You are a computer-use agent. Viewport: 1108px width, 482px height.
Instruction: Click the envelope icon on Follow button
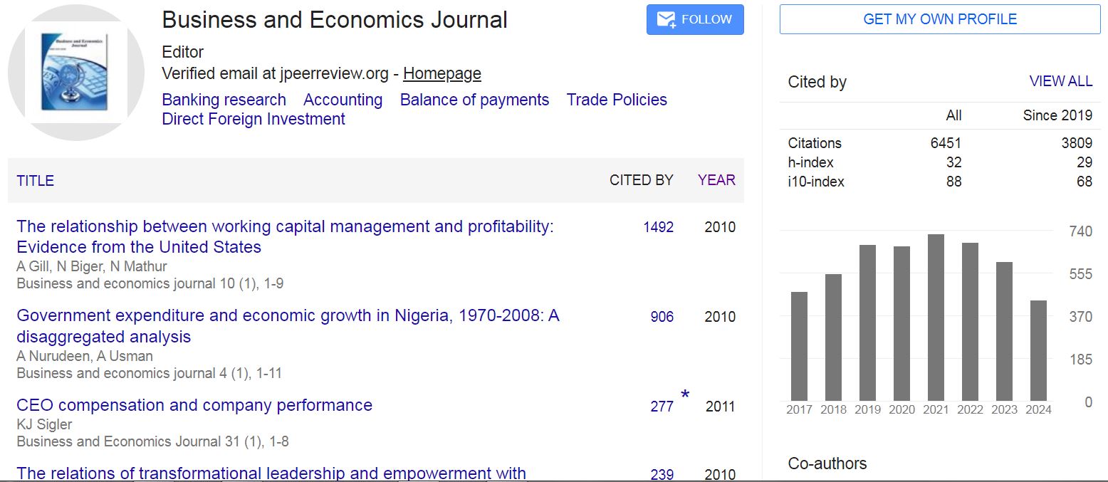tap(666, 20)
